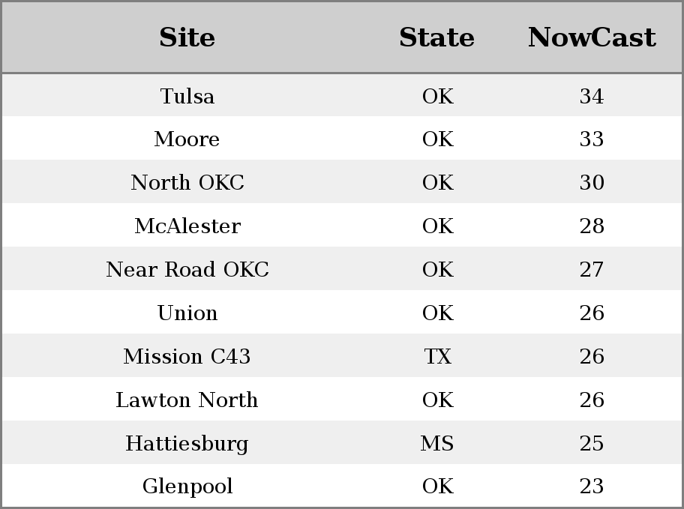Image resolution: width=684 pixels, height=509 pixels.
Task: Select the Tulsa site cell
Action: [187, 96]
